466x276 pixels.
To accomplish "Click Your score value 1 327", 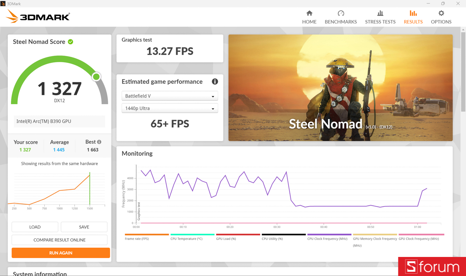I will click(25, 150).
